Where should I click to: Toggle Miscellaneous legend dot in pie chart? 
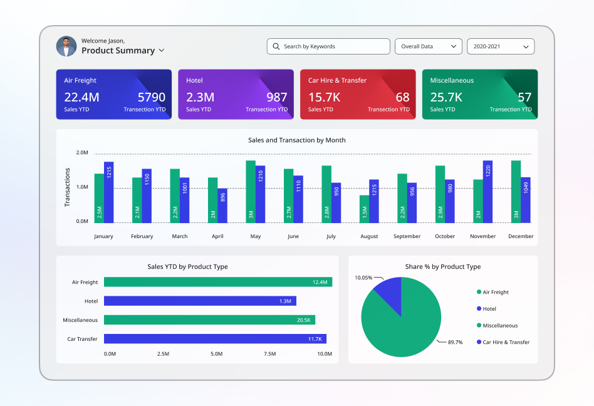coord(479,325)
